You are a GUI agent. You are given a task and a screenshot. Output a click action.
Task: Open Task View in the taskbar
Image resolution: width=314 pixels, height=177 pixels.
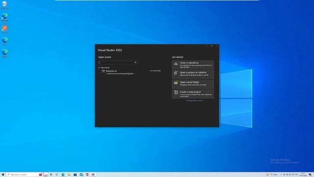point(57,175)
